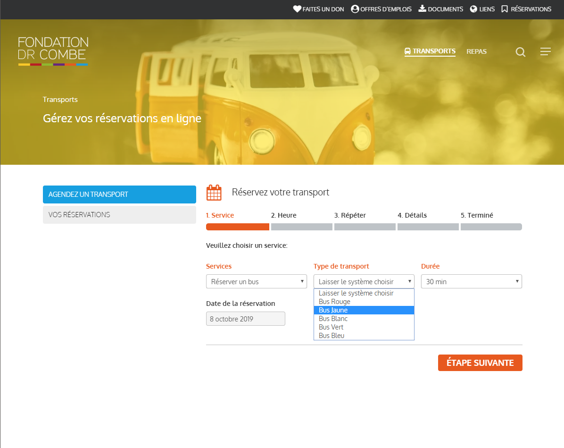Choose Bus Blanc option
This screenshot has width=564, height=448.
point(364,319)
